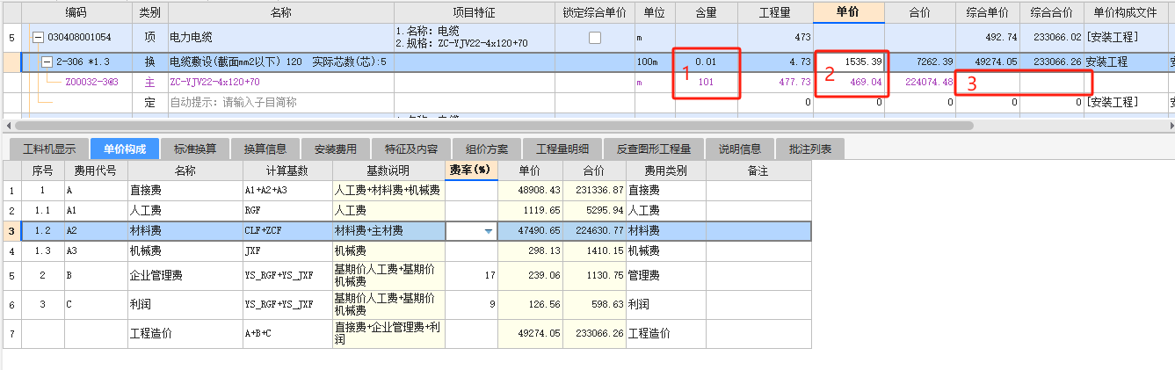The width and height of the screenshot is (1175, 370).
Task: Click the 费用类别 column header
Action: [x=665, y=170]
